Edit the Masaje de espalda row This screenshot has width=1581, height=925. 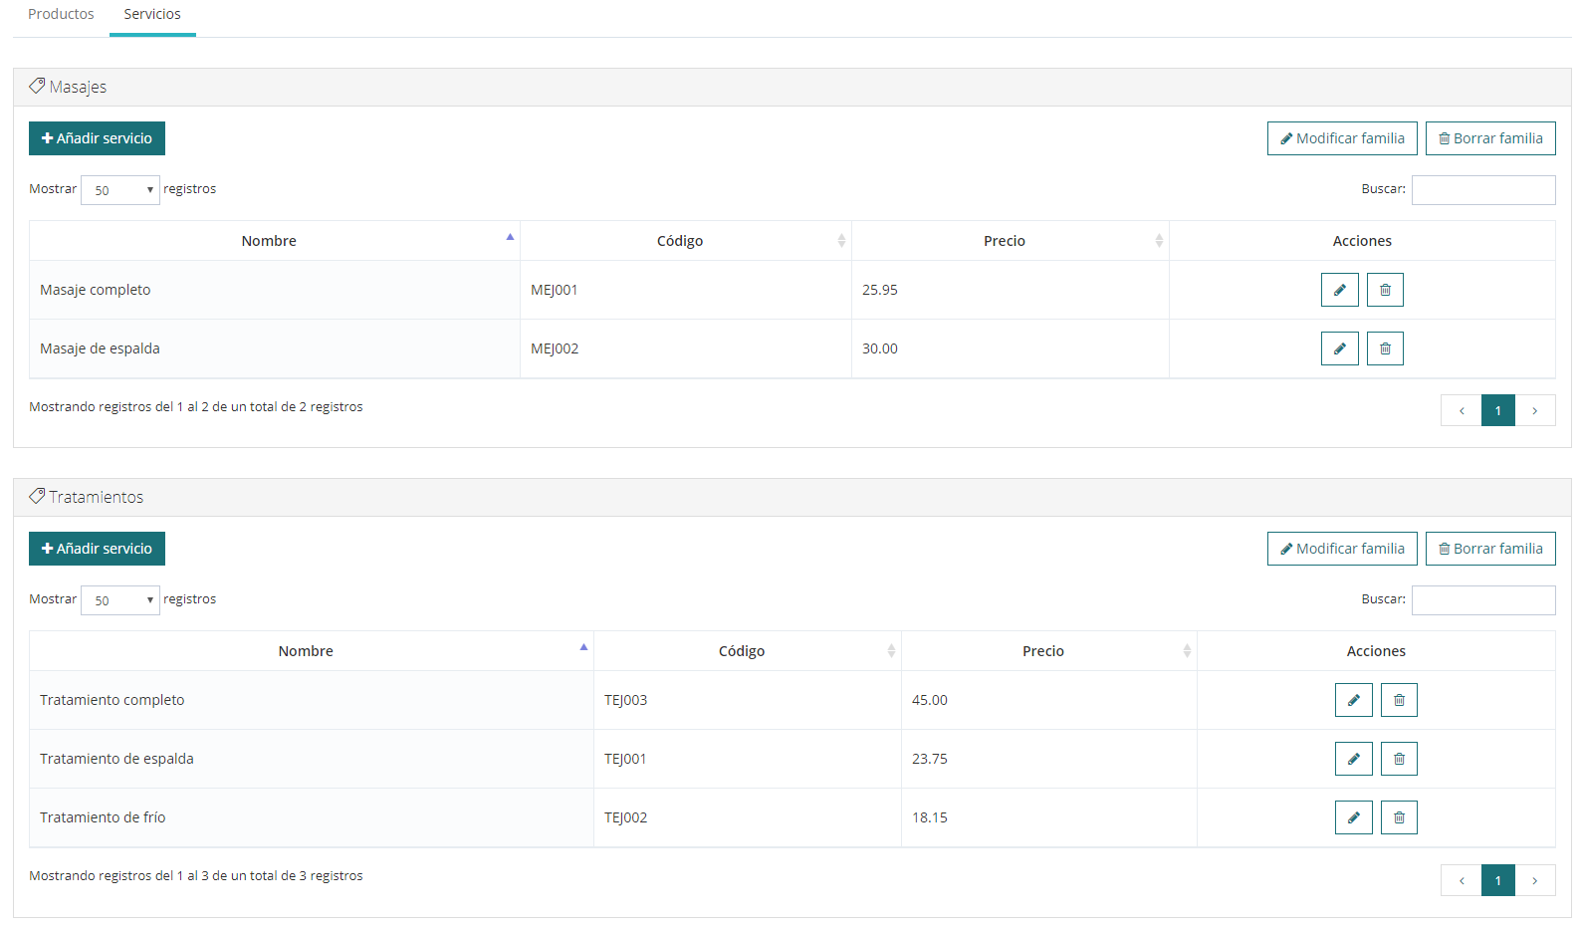click(x=1339, y=348)
